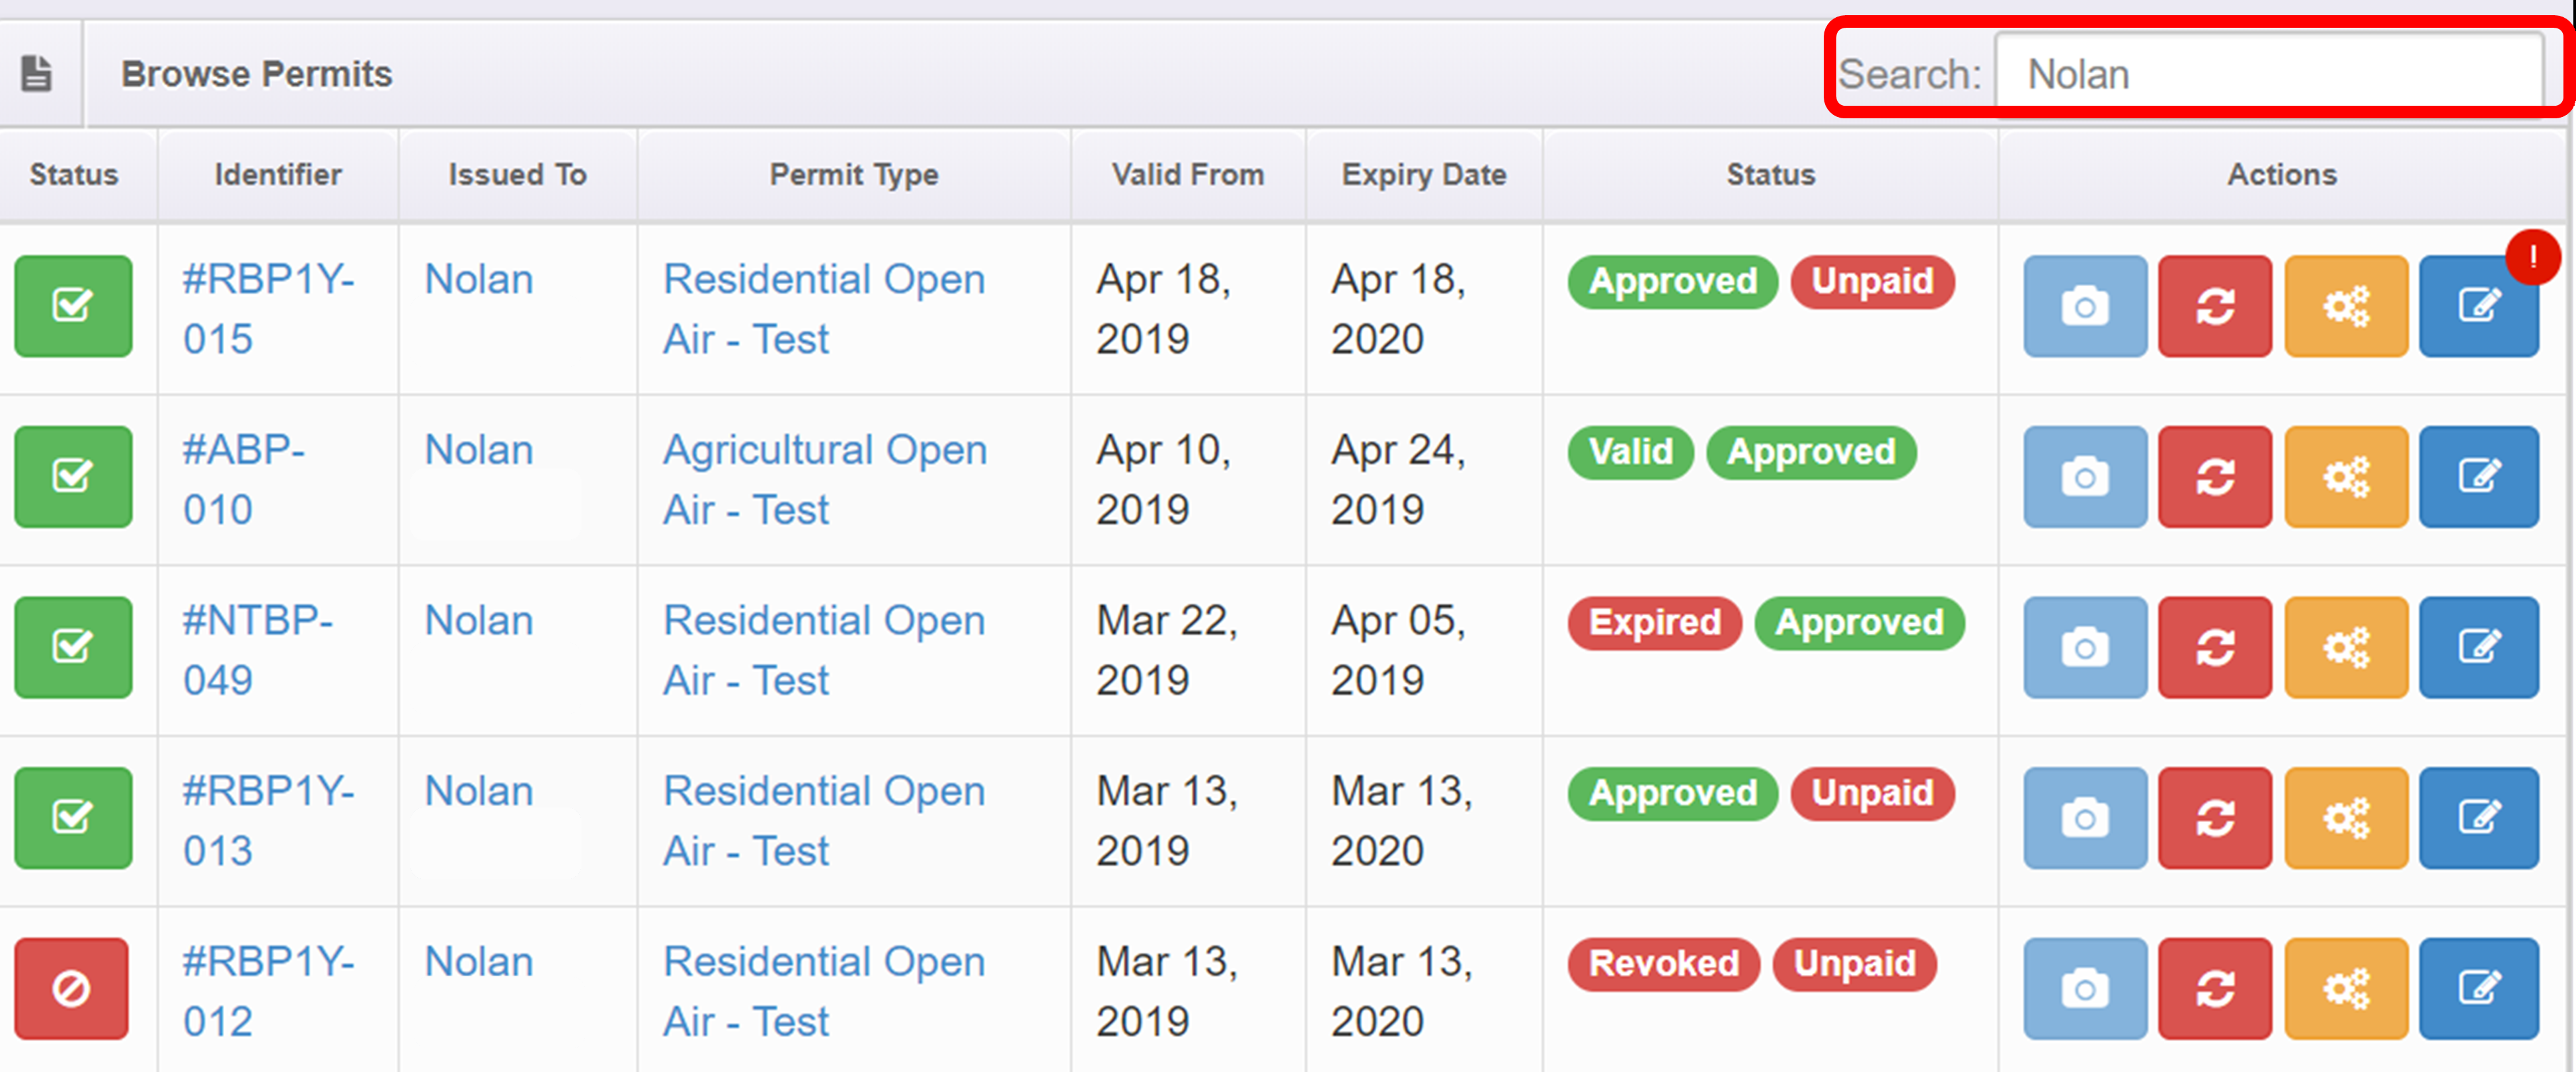Click blue edit button for permit #RBP1Y-013

tap(2478, 818)
